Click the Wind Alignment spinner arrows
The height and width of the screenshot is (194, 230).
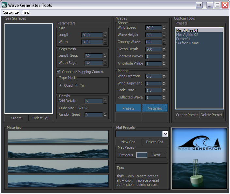[164, 83]
